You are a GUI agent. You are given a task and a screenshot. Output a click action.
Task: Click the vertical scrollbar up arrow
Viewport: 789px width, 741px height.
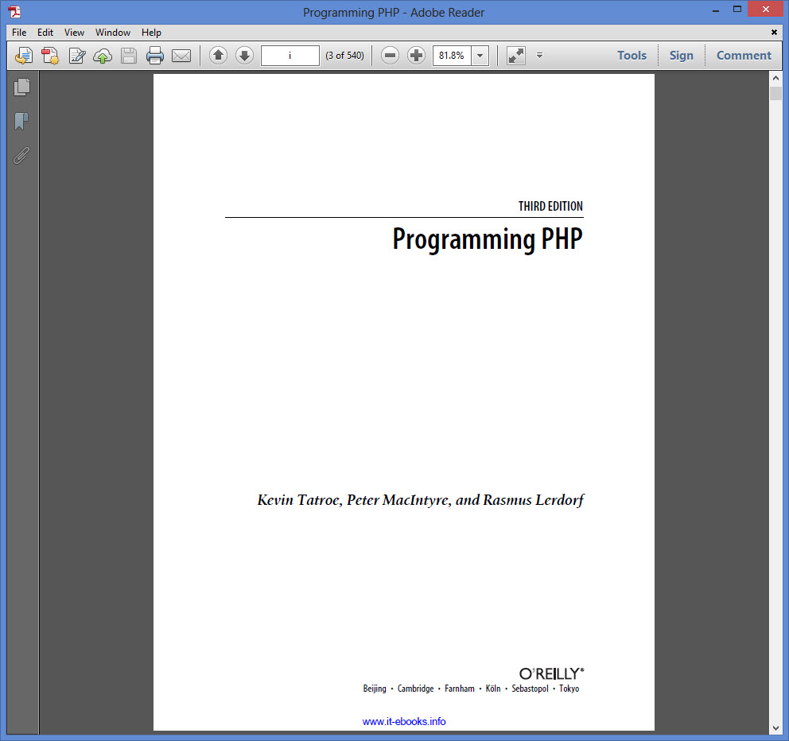775,79
